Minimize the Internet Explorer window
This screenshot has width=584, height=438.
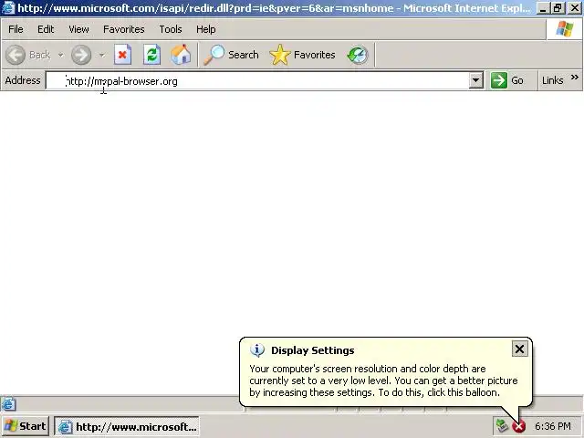tap(543, 8)
